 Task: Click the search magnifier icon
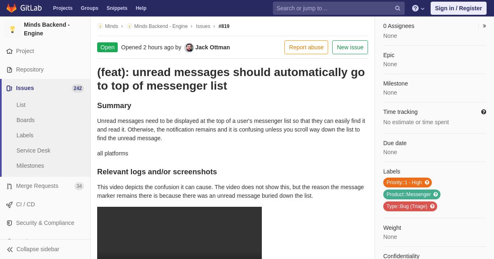point(398,8)
